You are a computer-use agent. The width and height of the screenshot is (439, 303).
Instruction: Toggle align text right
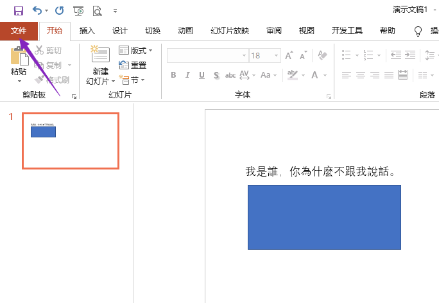click(x=375, y=75)
